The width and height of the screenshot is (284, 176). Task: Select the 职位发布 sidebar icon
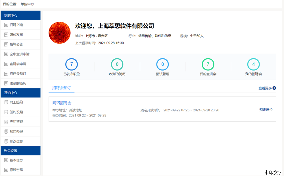click(6, 34)
